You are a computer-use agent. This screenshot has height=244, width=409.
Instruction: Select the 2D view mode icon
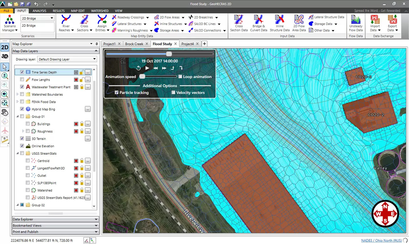coord(5,47)
